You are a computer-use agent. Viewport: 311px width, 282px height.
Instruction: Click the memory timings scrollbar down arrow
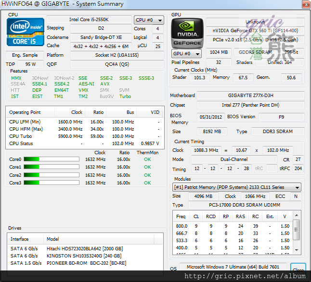(297, 250)
